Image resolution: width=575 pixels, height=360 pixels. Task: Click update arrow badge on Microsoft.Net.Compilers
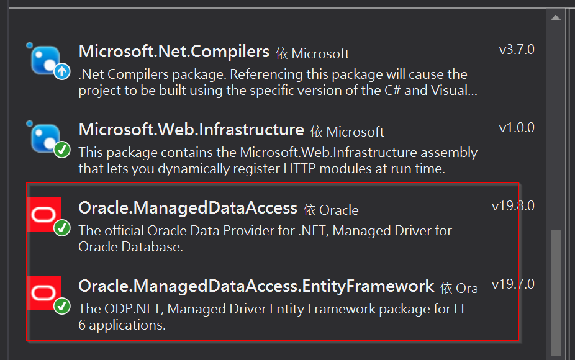[61, 72]
